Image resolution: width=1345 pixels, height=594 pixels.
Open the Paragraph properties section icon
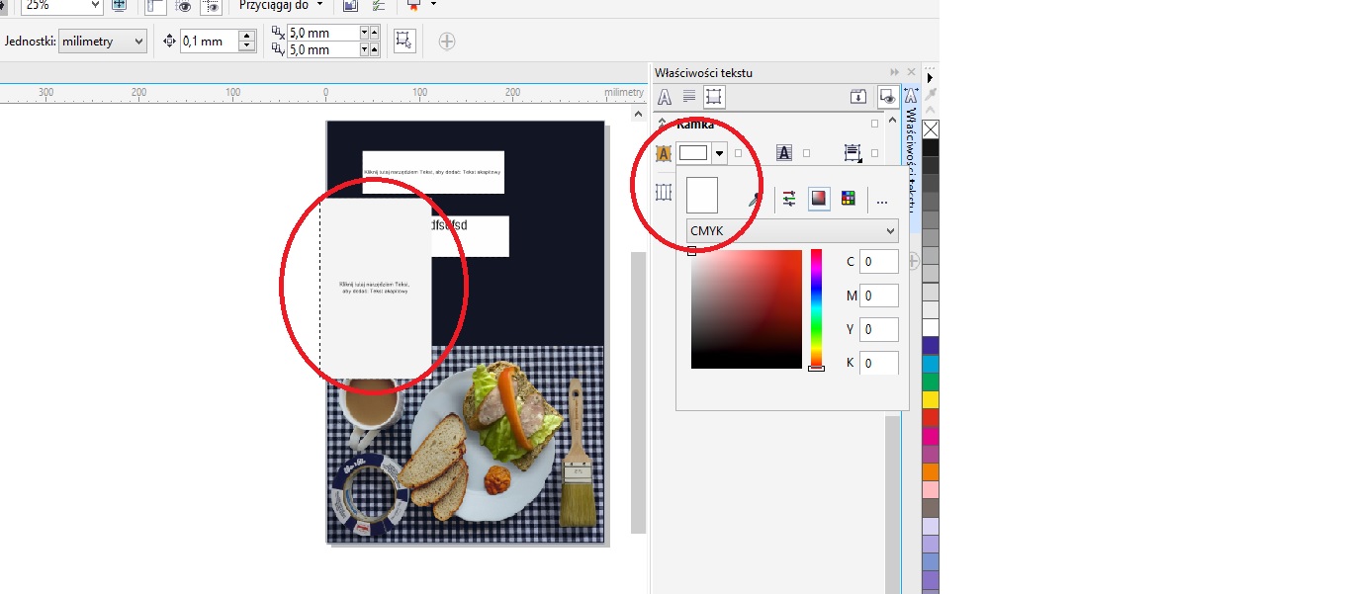coord(689,97)
